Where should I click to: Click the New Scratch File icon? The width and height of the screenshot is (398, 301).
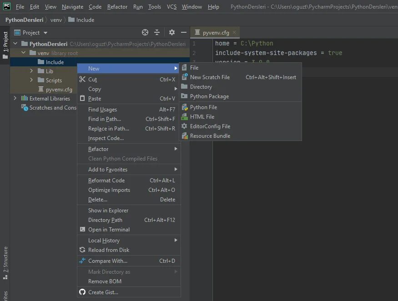click(185, 77)
